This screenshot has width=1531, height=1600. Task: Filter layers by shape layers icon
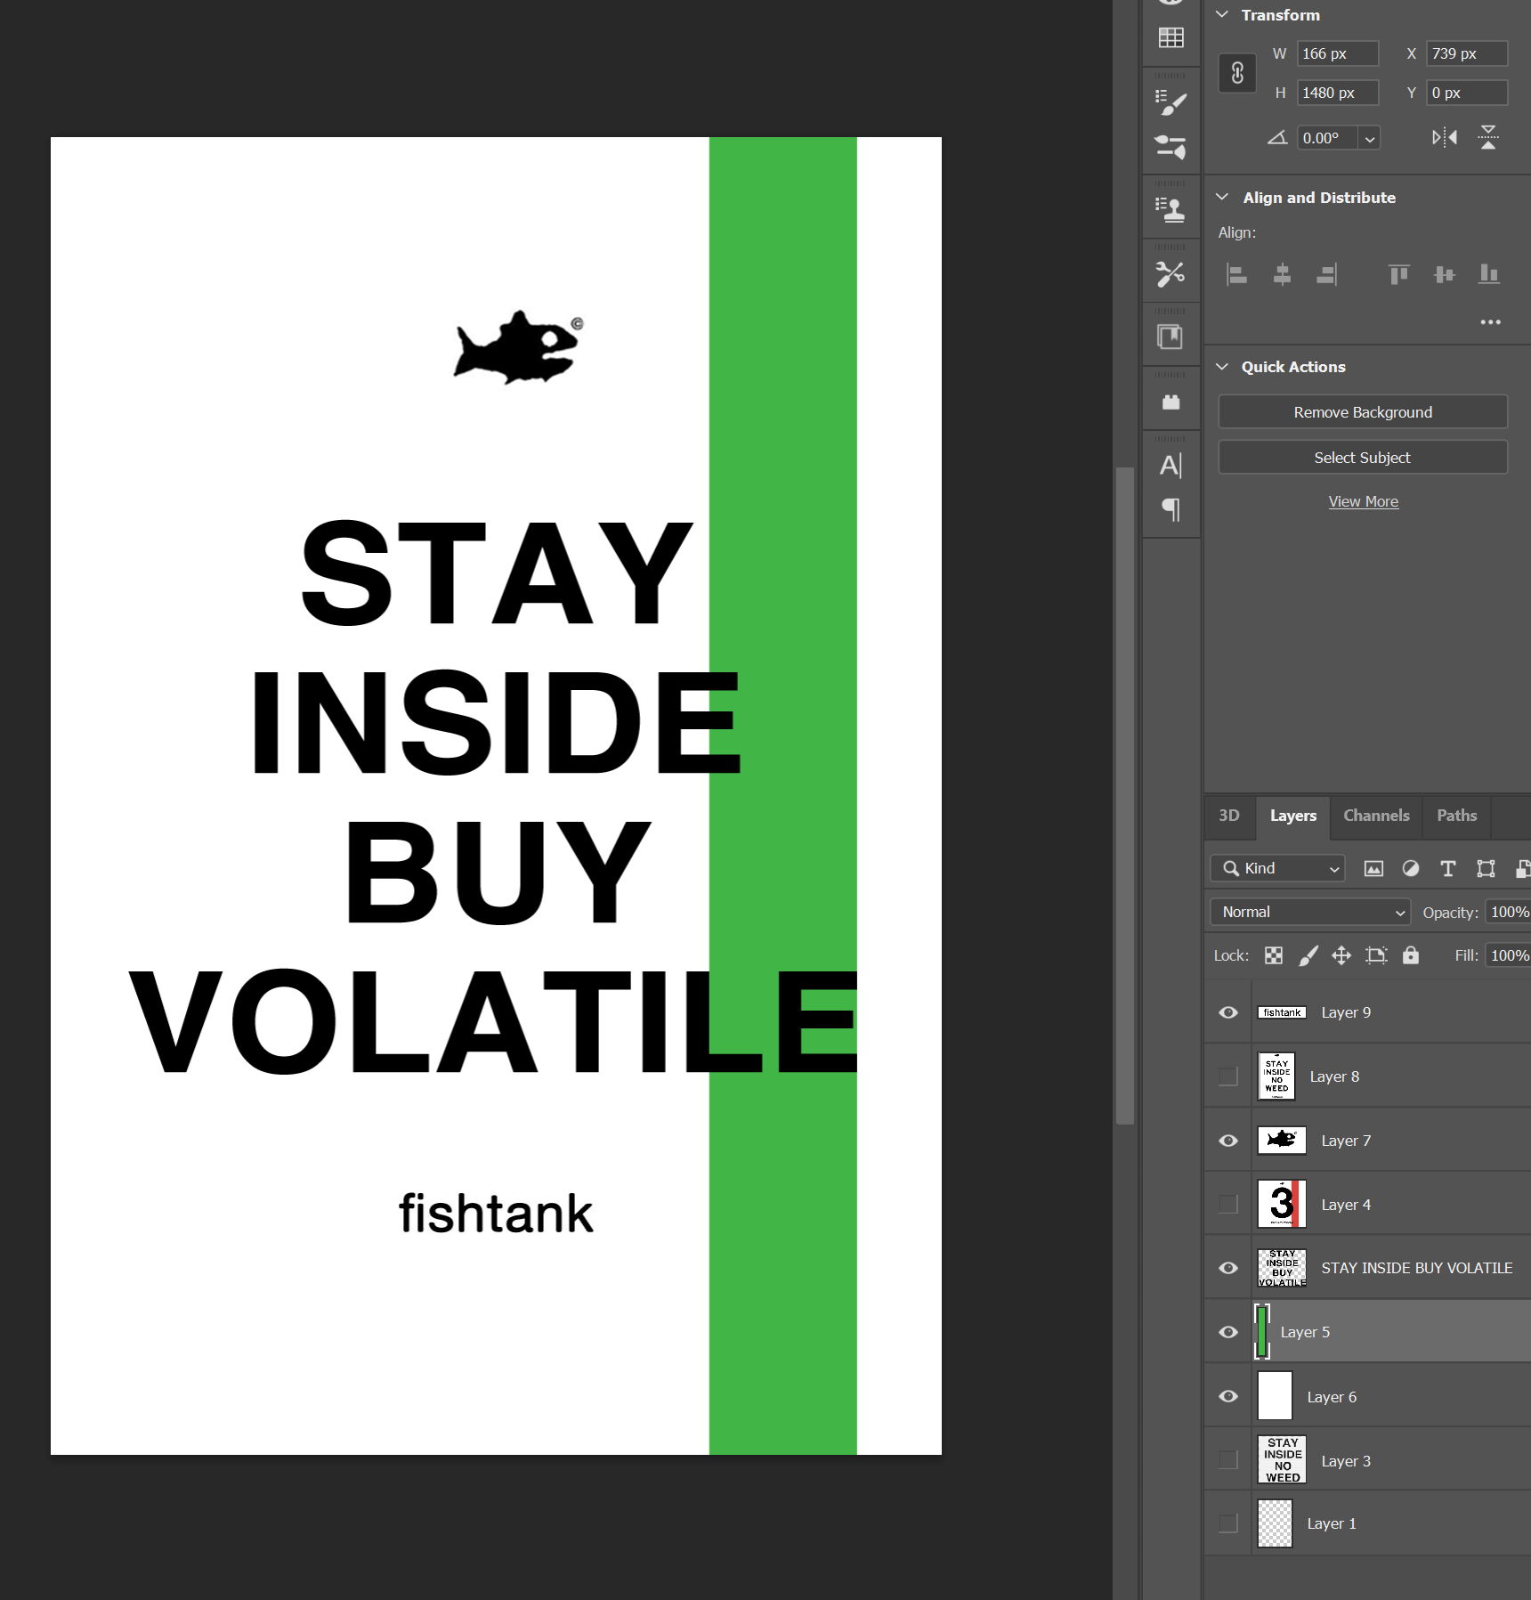point(1486,868)
